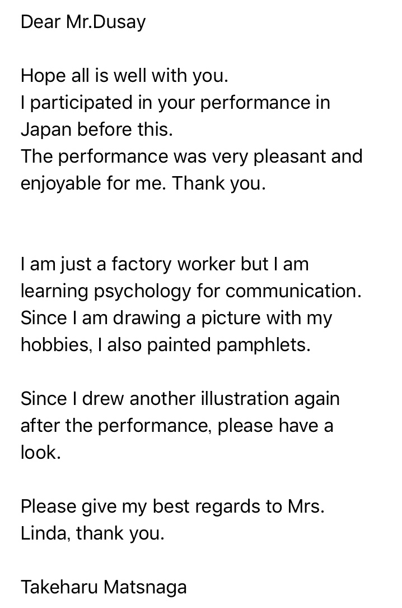Click the text 'Japan before this.'
This screenshot has height=608, width=402.
(97, 130)
